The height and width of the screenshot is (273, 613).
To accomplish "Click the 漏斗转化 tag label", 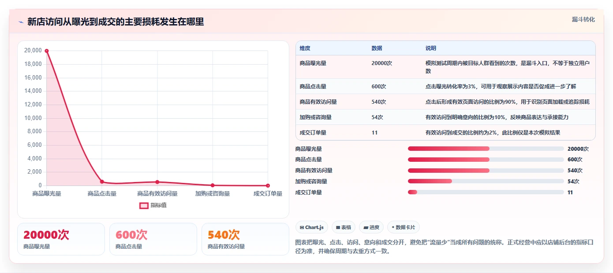I will pyautogui.click(x=583, y=20).
